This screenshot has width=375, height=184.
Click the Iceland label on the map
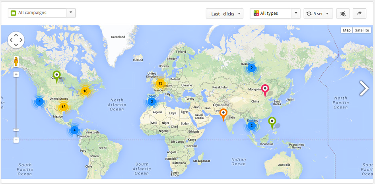(138, 60)
